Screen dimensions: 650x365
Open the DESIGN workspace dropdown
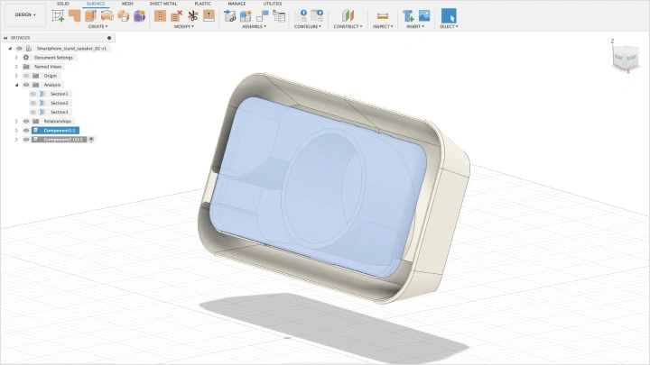click(x=25, y=14)
